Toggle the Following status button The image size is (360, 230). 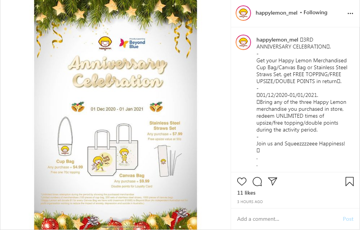[315, 13]
